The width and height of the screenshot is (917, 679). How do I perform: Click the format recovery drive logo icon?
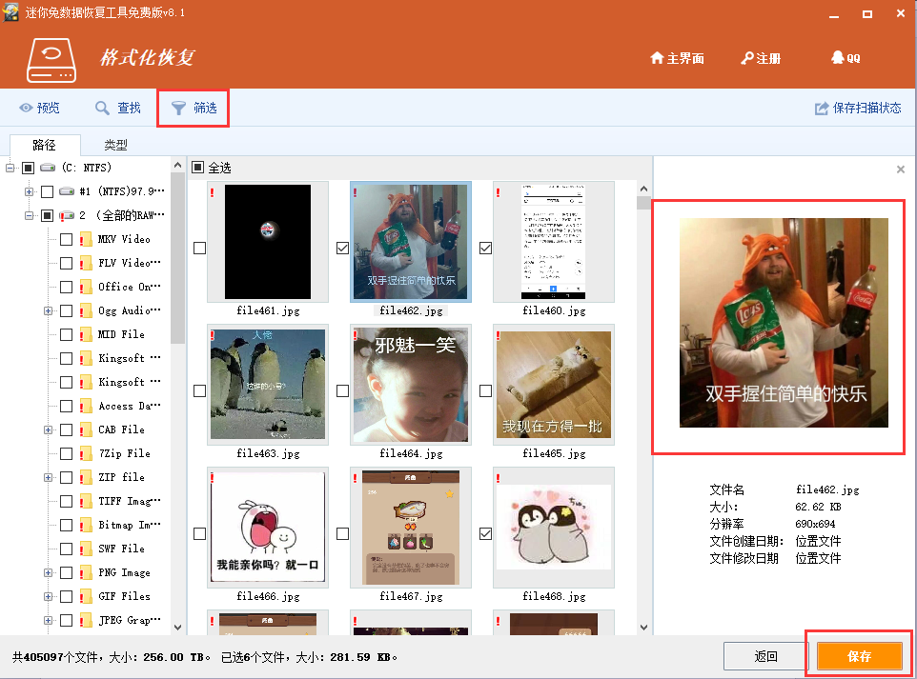pos(51,60)
